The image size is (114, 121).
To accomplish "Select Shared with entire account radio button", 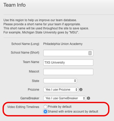I will [45, 112].
